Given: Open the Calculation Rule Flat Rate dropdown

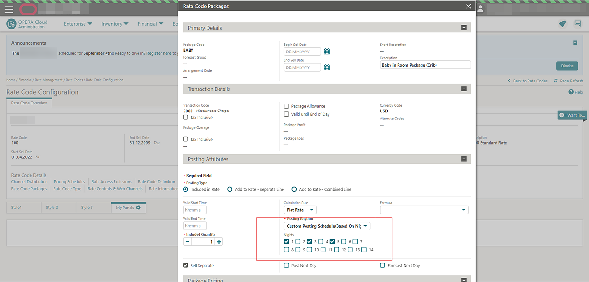Looking at the screenshot, I should (300, 210).
